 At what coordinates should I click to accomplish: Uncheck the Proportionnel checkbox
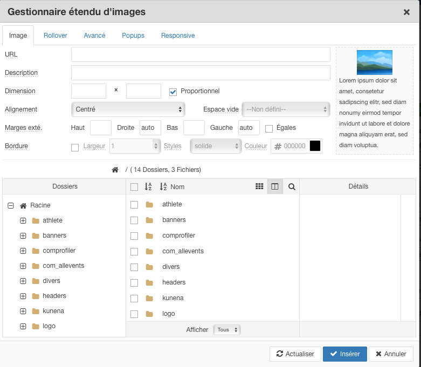(173, 92)
